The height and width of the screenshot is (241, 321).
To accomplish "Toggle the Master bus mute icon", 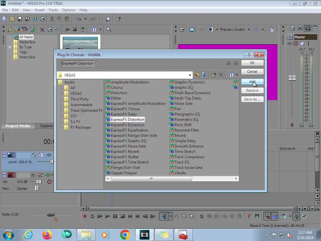I will point(302,43).
